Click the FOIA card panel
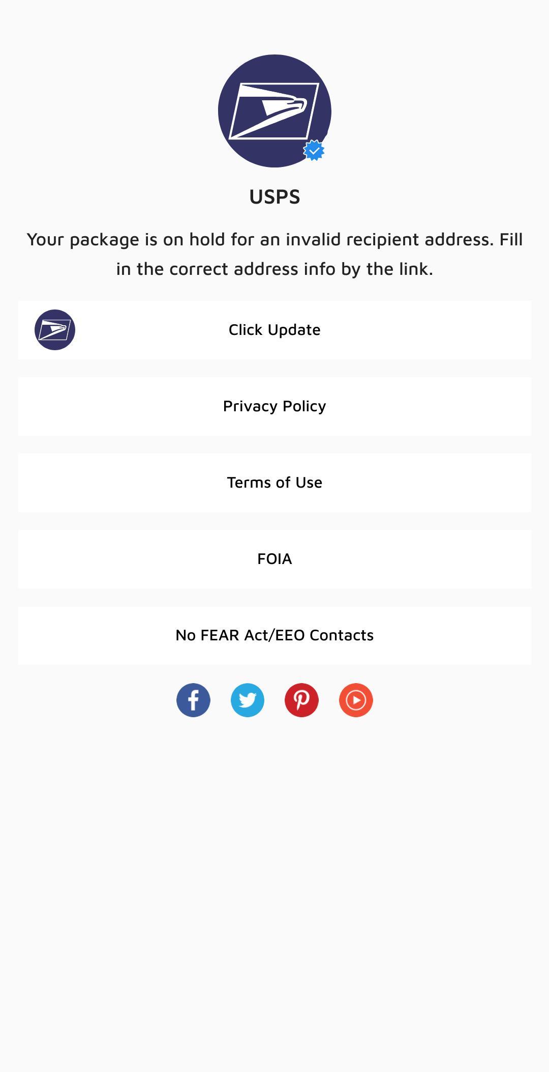Screen dimensions: 549x1072 (407, 559)
